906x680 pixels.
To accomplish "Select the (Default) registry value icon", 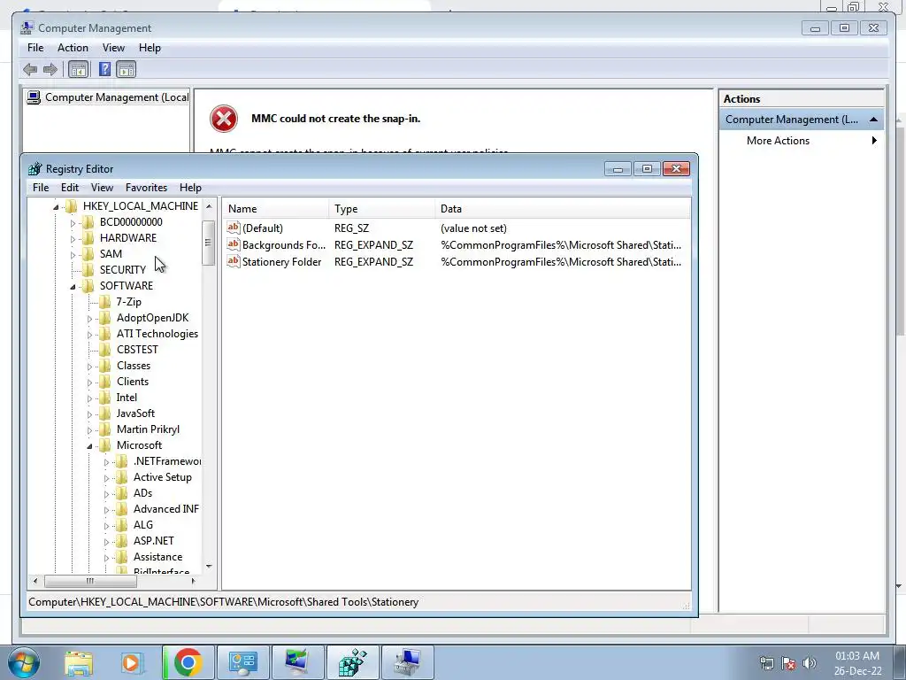I will point(234,228).
